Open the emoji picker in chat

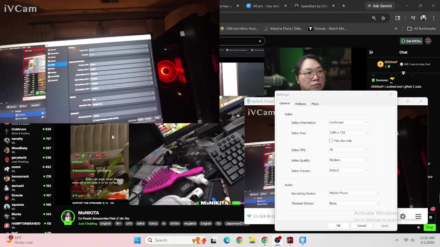(430, 217)
